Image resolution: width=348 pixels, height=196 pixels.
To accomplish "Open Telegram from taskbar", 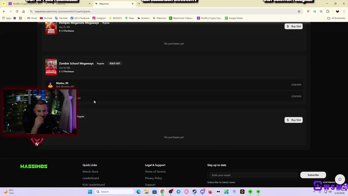I will [178, 192].
